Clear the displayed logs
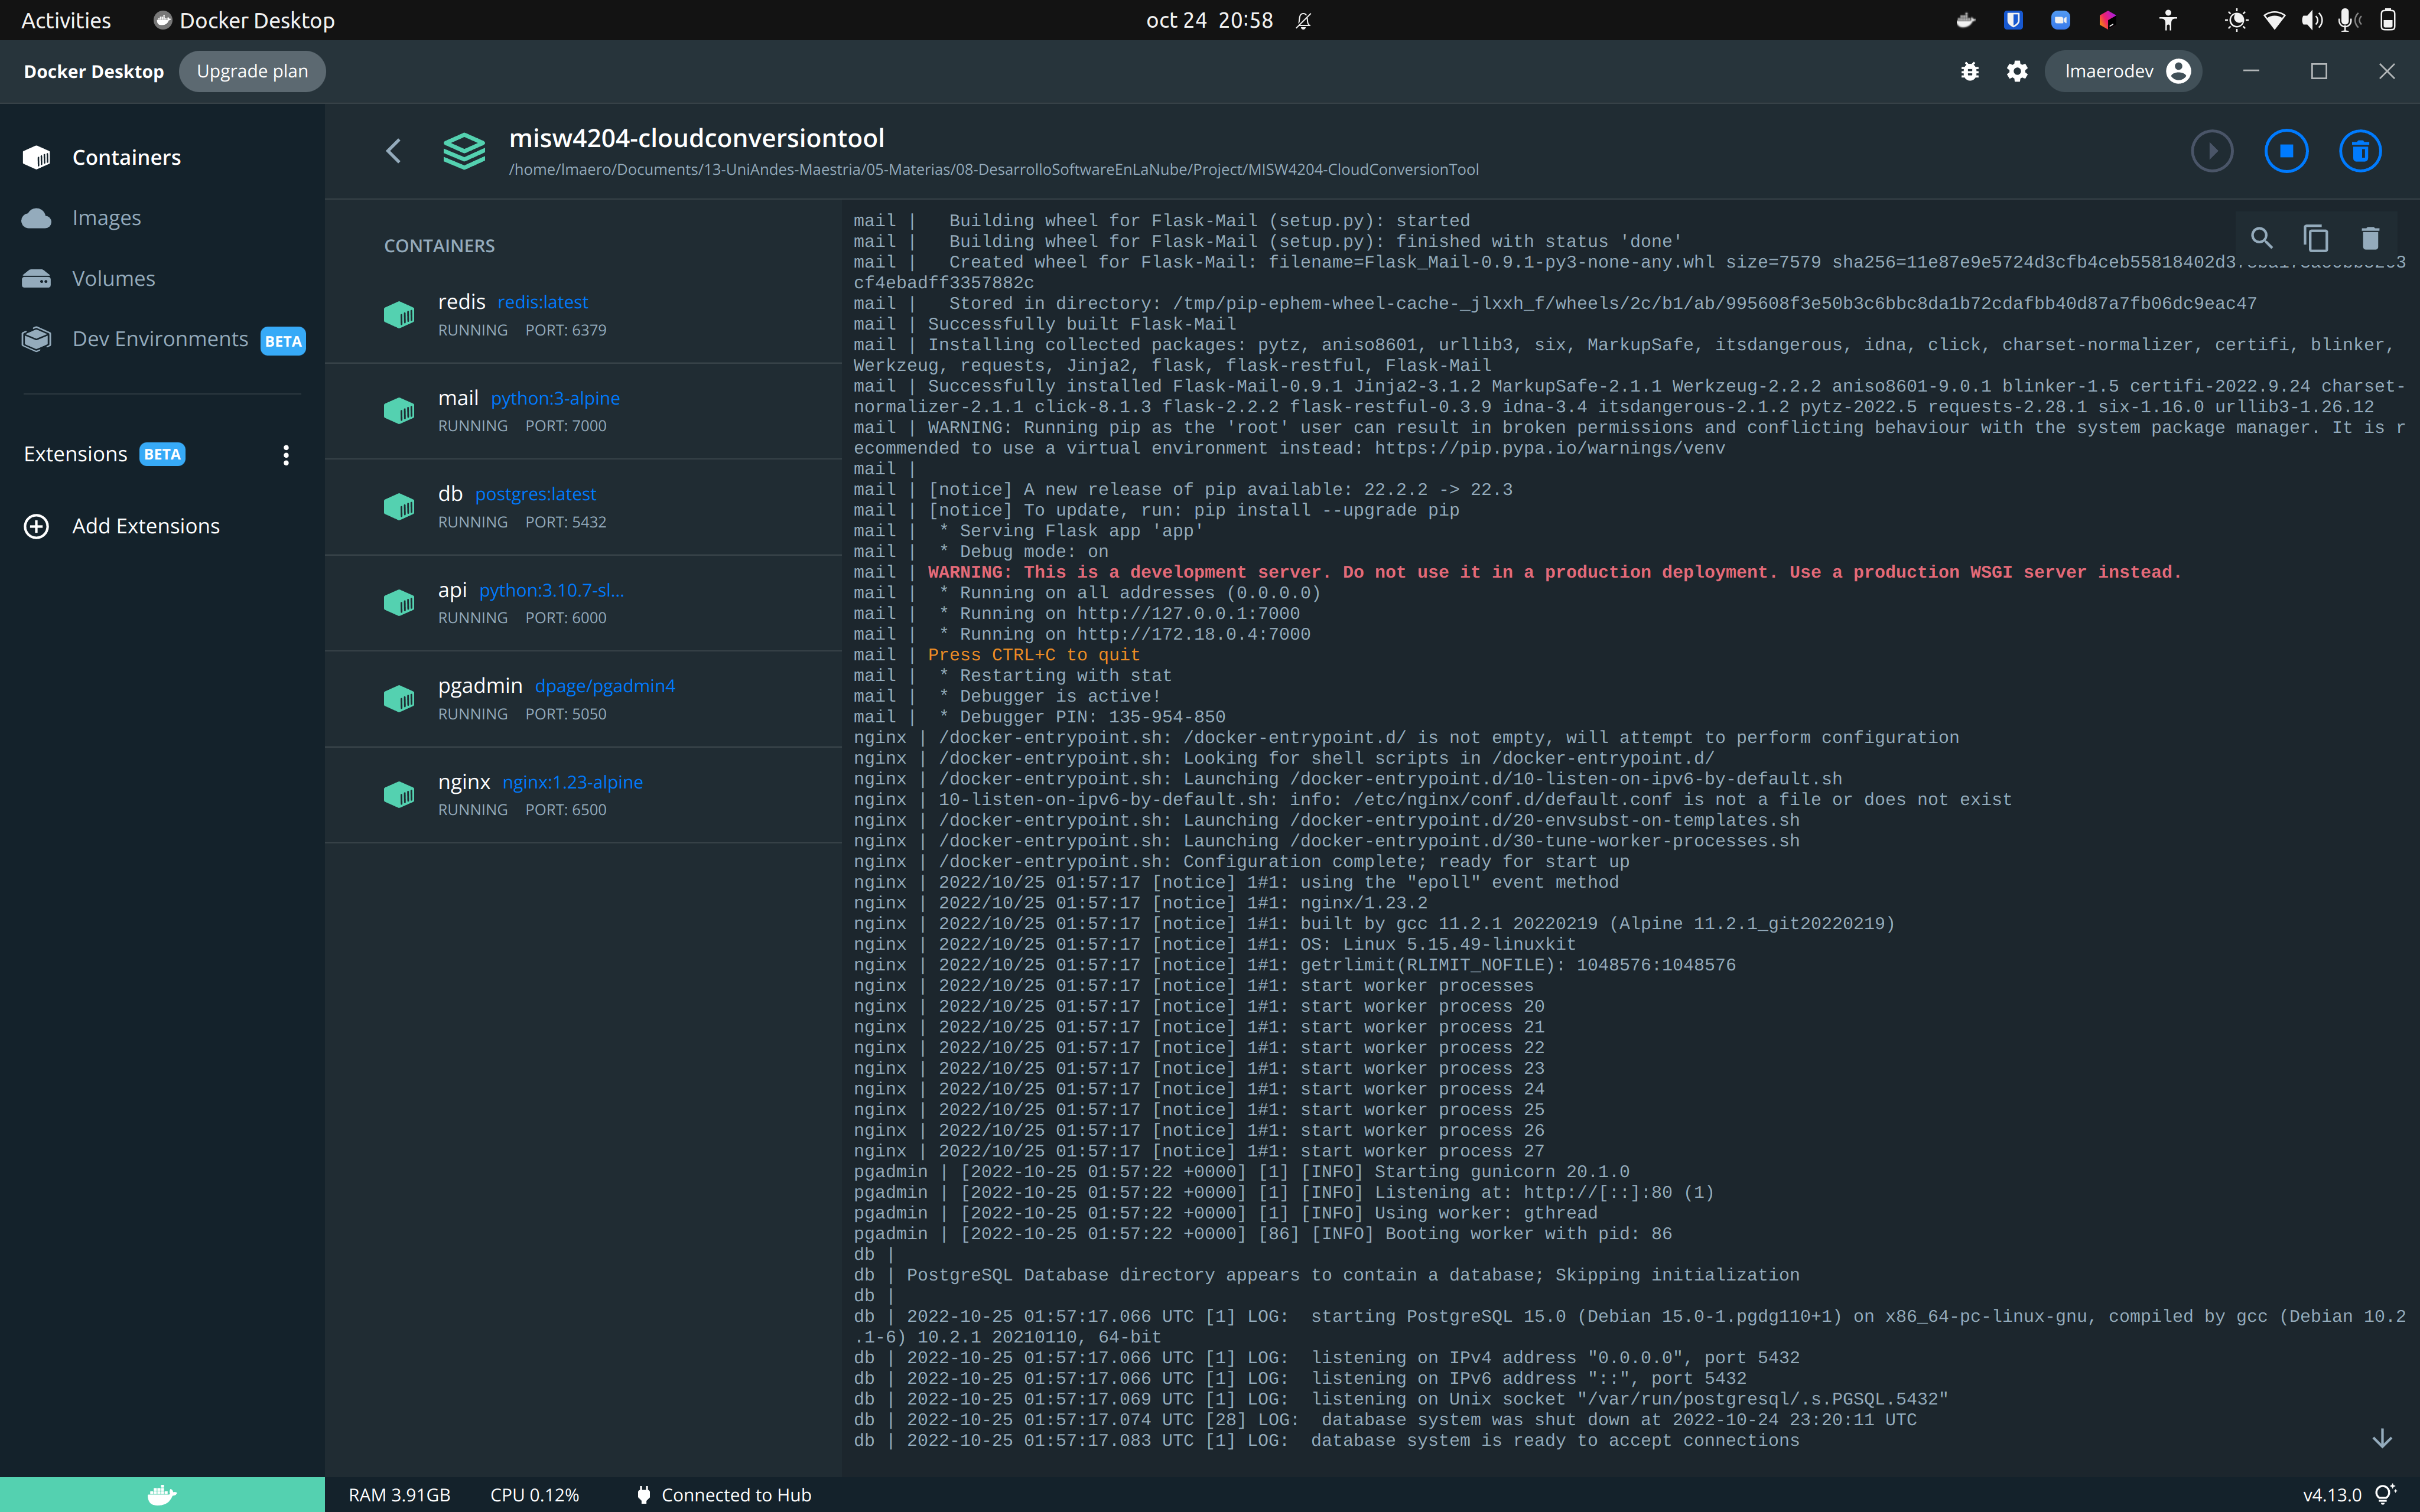 pos(2369,238)
